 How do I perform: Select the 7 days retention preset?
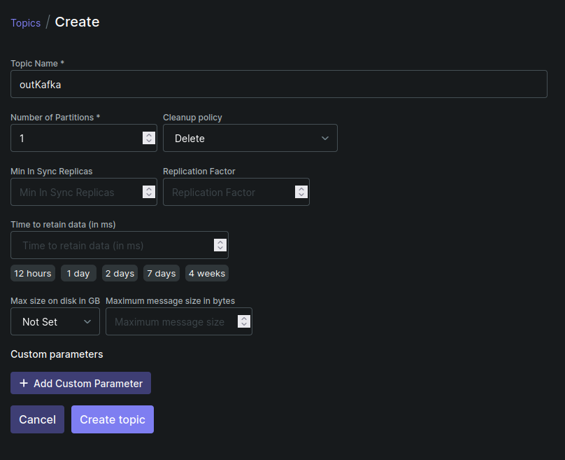click(161, 273)
